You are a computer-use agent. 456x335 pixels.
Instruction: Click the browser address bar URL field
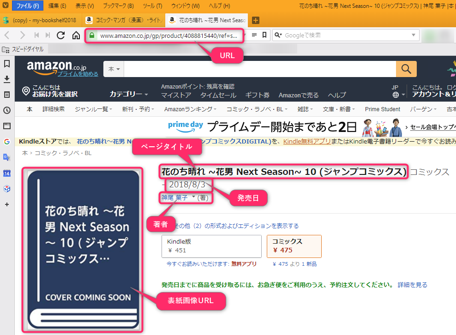[168, 36]
